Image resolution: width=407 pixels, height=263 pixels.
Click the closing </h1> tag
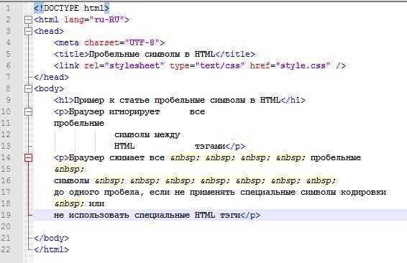point(293,100)
